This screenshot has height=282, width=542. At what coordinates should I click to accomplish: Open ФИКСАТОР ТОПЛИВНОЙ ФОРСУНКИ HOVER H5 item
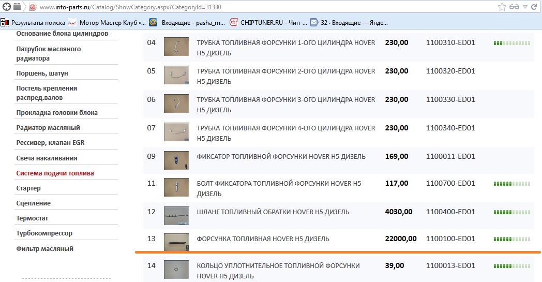(281, 156)
